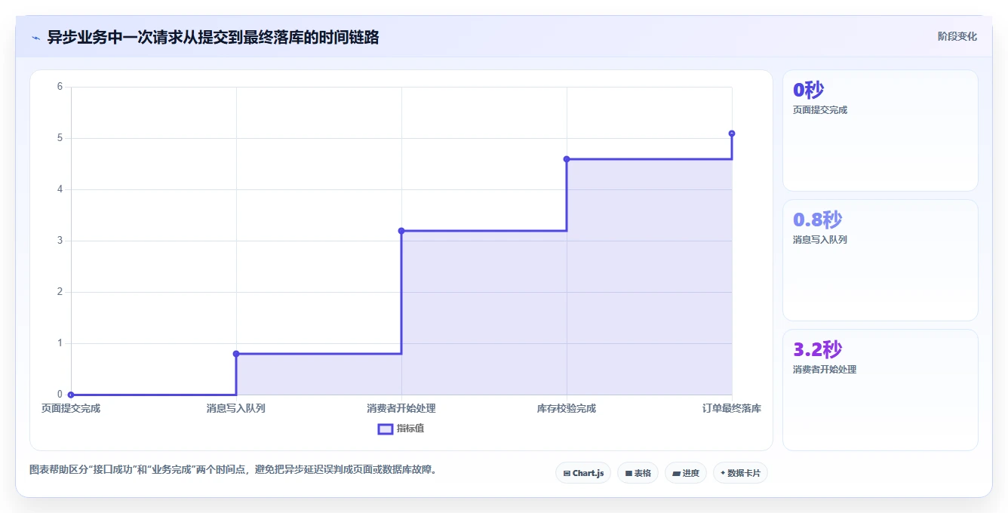Click y-axis value 3
Image resolution: width=1008 pixels, height=513 pixels.
coord(60,241)
